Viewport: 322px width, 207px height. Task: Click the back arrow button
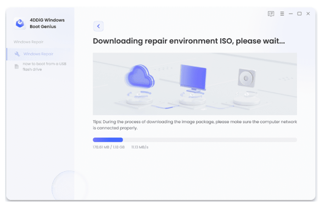[98, 26]
